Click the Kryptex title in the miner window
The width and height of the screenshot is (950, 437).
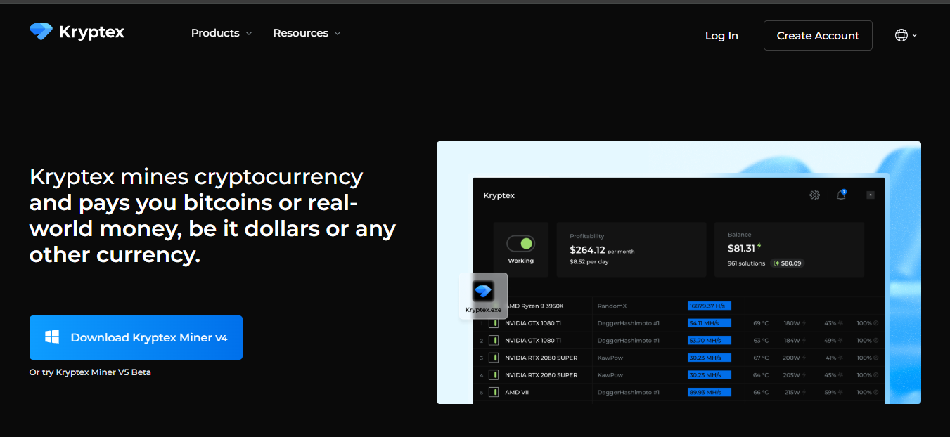point(499,195)
